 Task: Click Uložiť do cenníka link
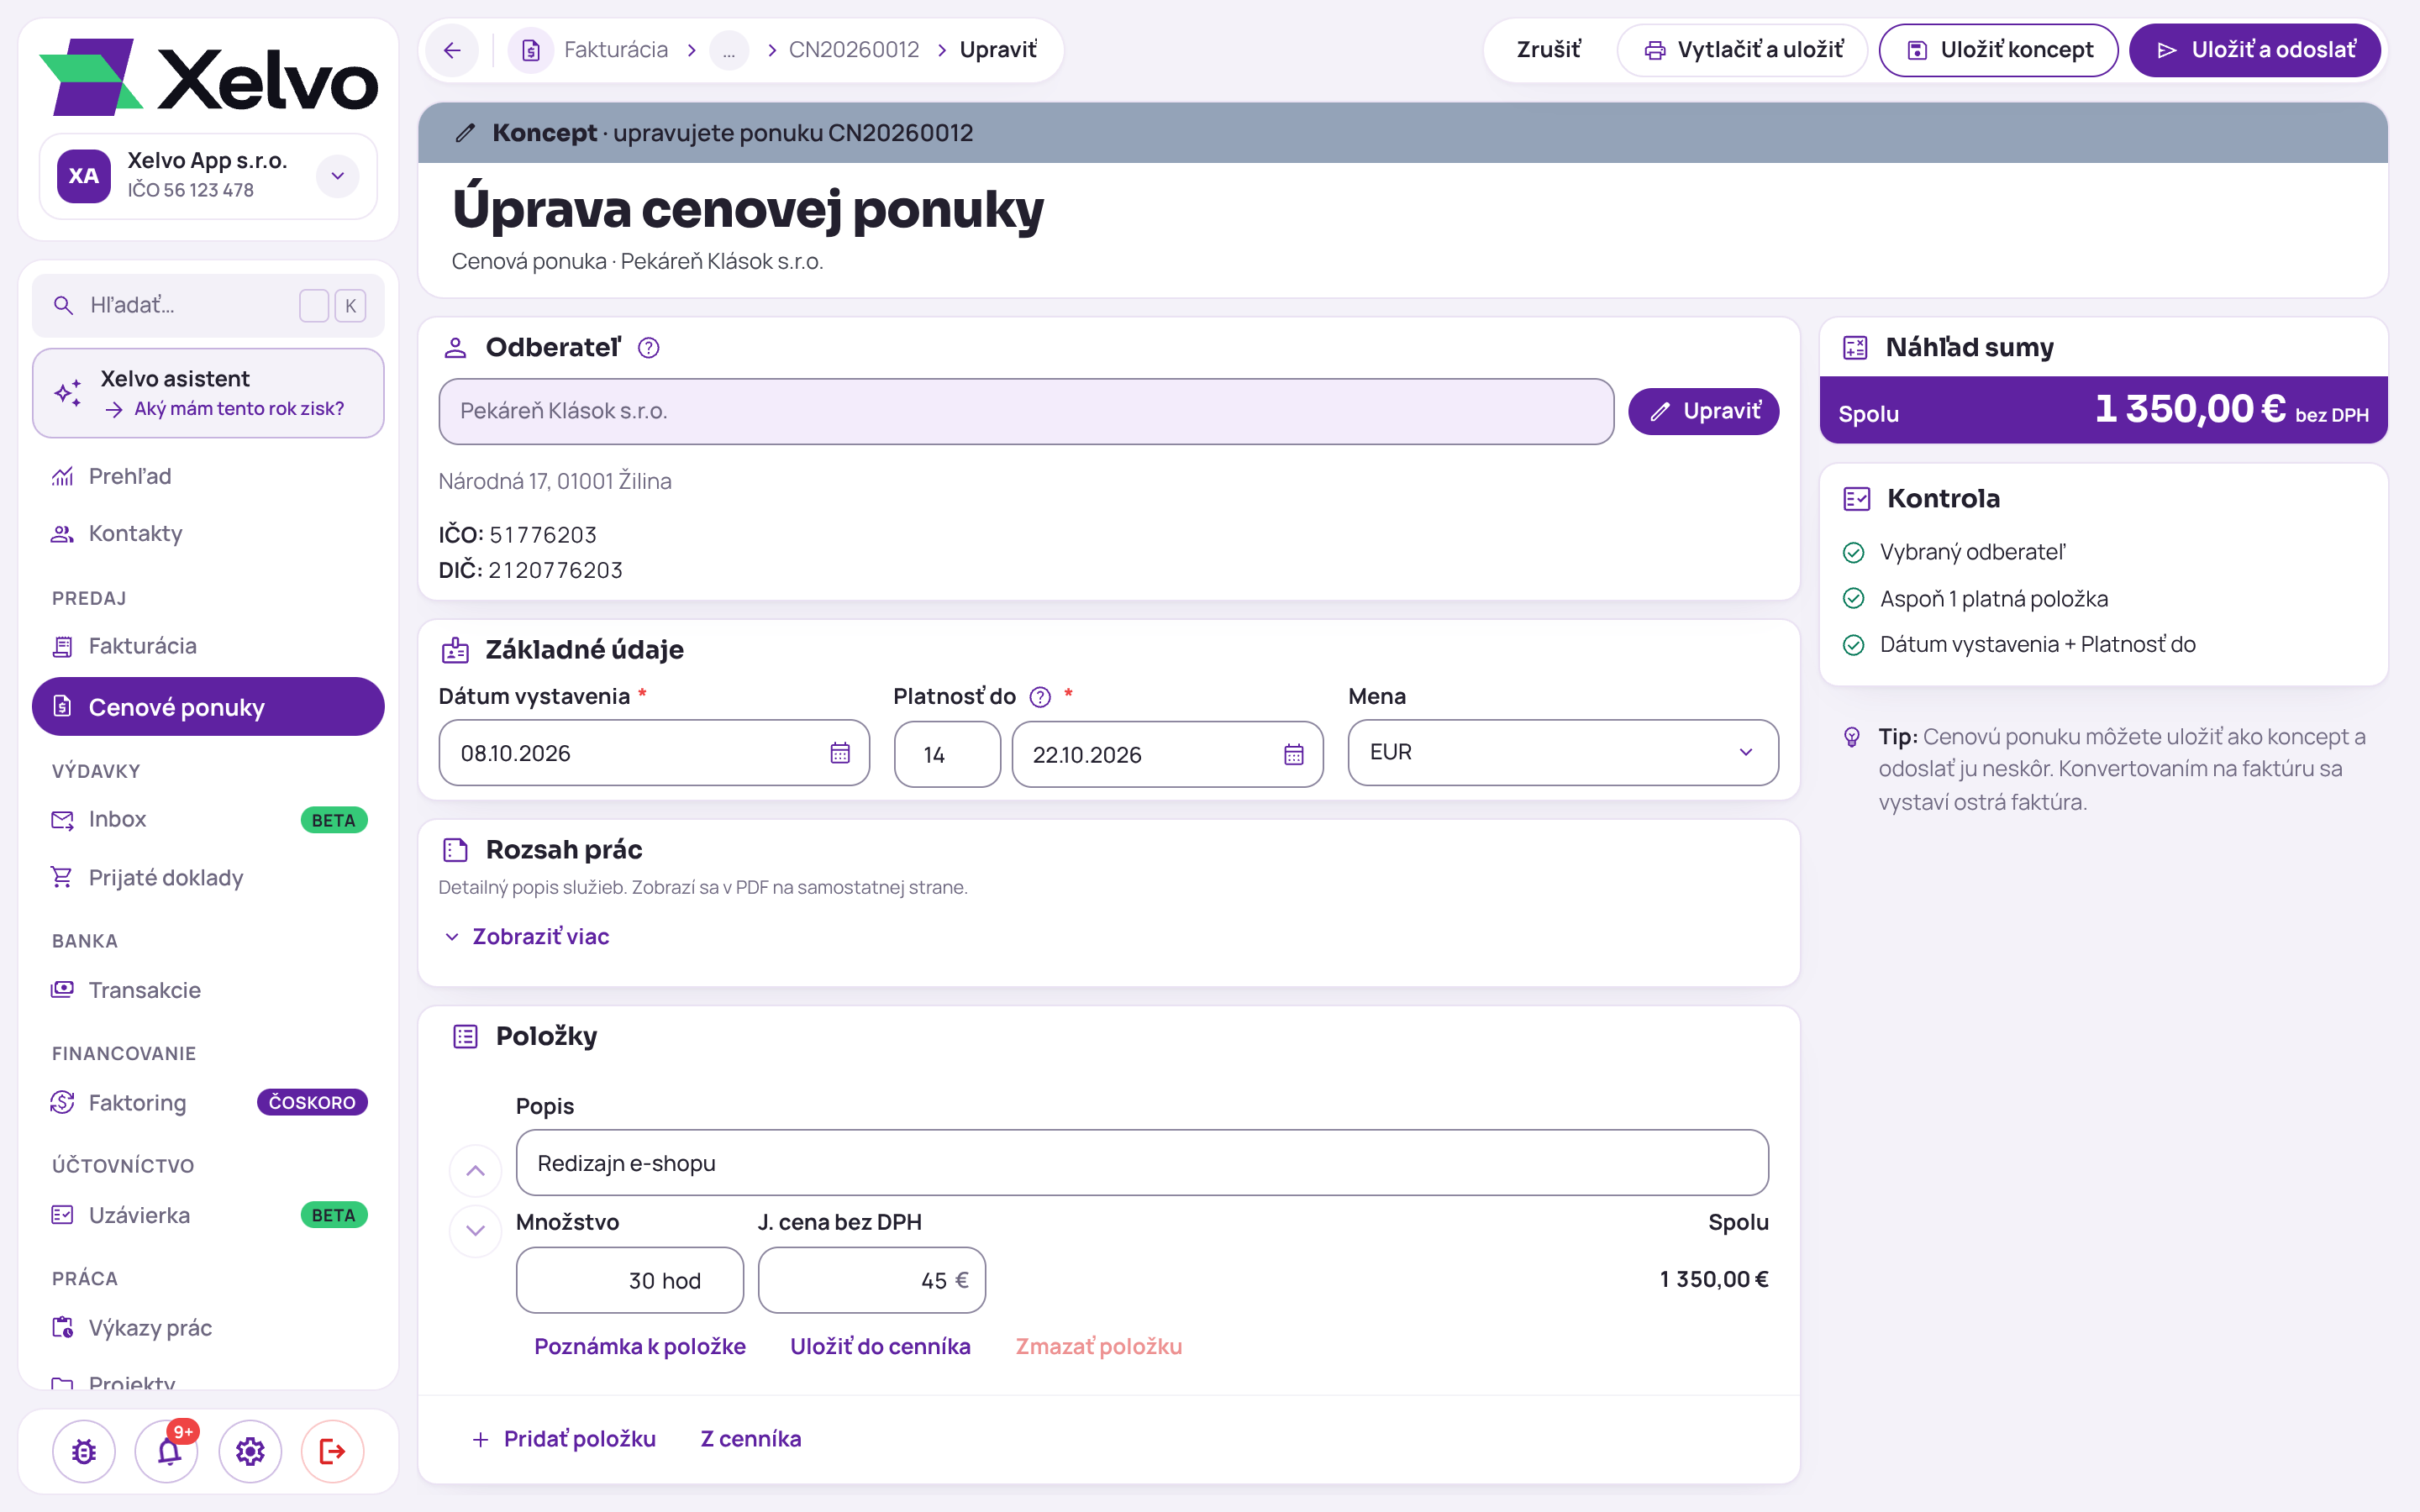click(880, 1346)
